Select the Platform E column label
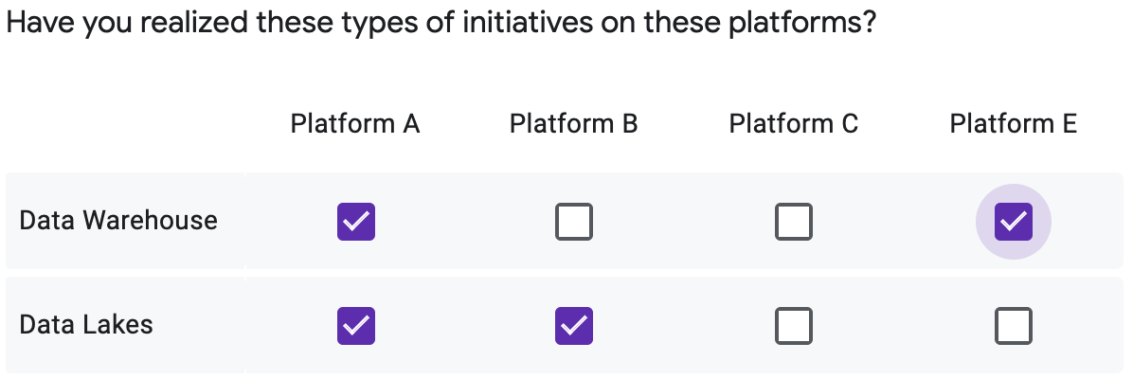The image size is (1133, 379). [1014, 124]
